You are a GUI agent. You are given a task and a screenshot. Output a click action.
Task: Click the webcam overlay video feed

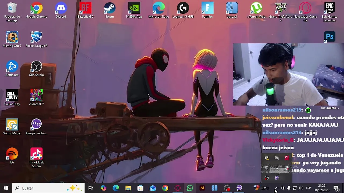[x=288, y=75]
